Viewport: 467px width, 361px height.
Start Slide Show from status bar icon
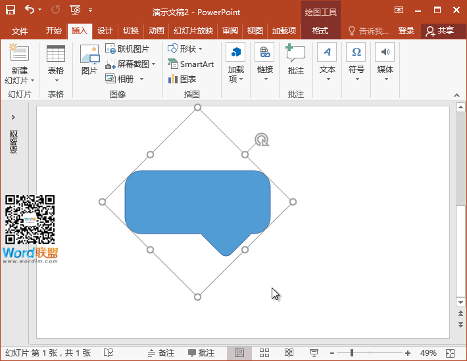click(x=314, y=352)
